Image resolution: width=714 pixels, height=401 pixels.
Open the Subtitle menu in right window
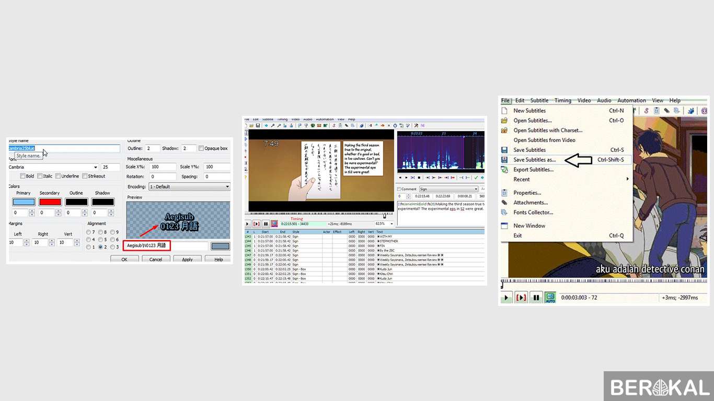coord(539,100)
